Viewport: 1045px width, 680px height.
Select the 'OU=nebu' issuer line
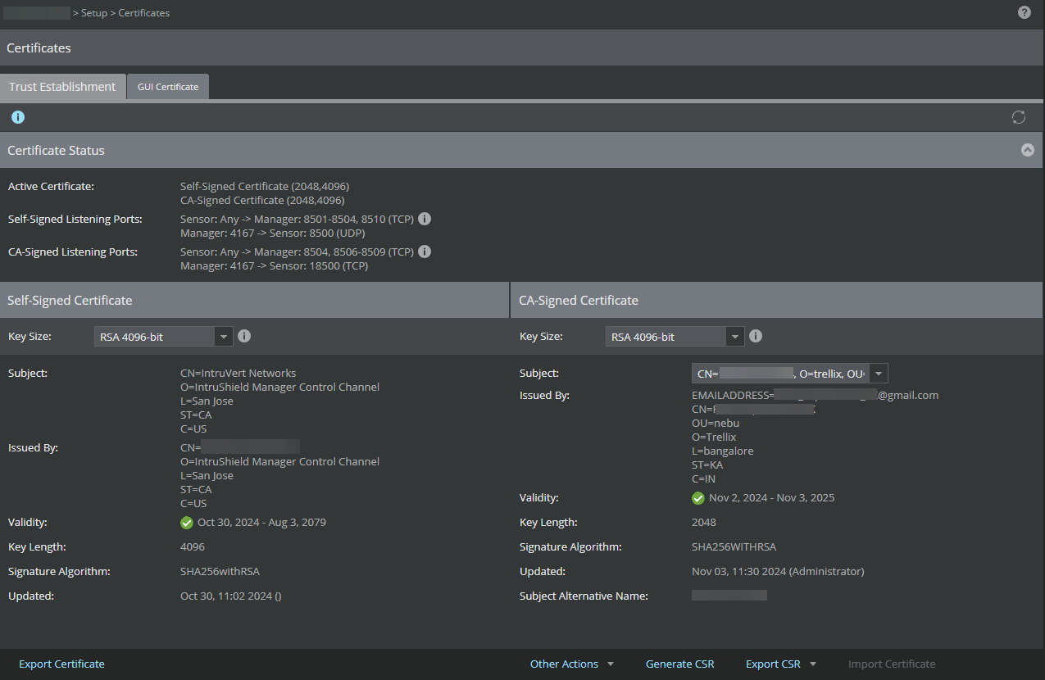coord(716,424)
